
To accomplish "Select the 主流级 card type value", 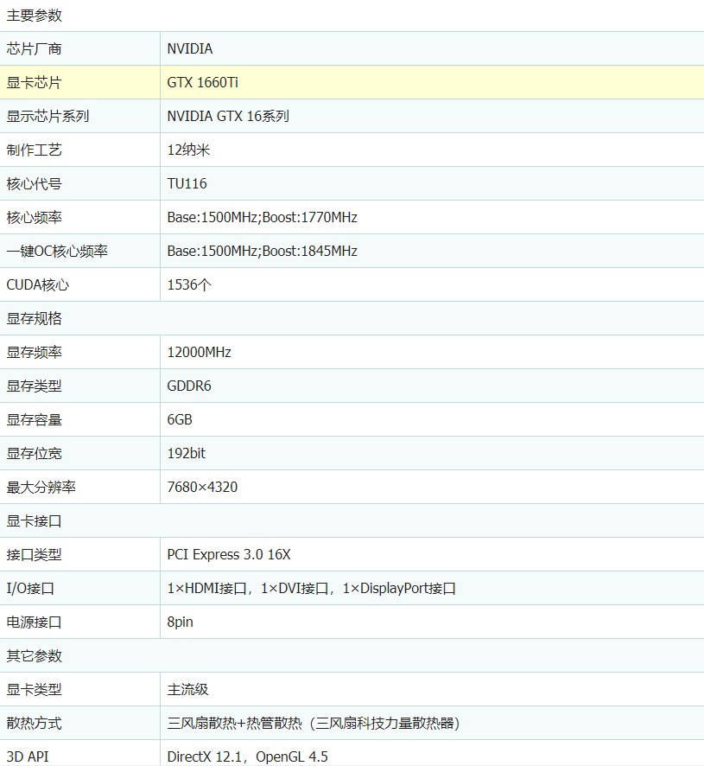I will coord(188,689).
